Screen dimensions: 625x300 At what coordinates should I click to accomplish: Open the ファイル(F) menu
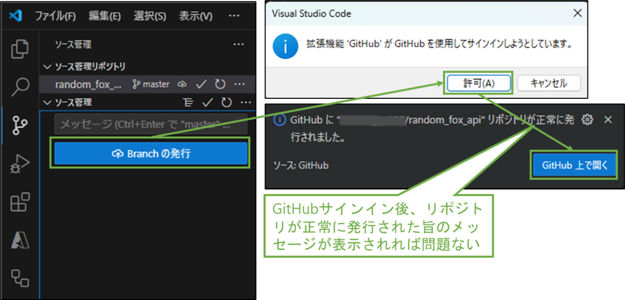55,16
